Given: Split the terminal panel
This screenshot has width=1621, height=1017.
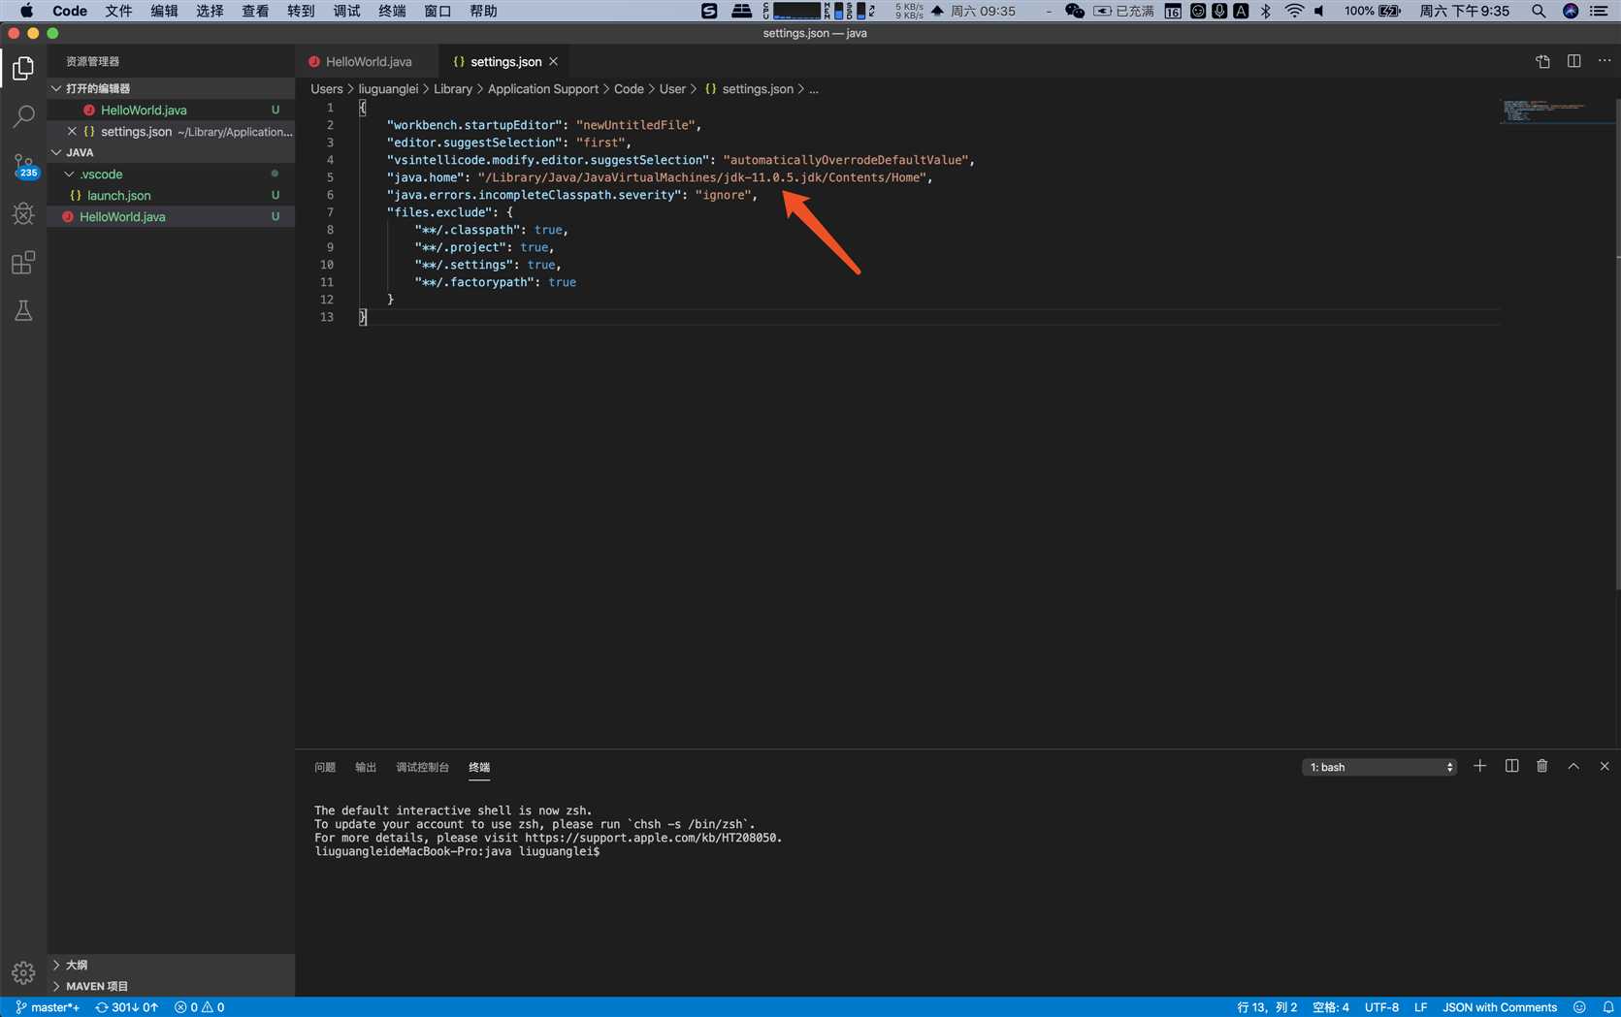Looking at the screenshot, I should (1511, 766).
